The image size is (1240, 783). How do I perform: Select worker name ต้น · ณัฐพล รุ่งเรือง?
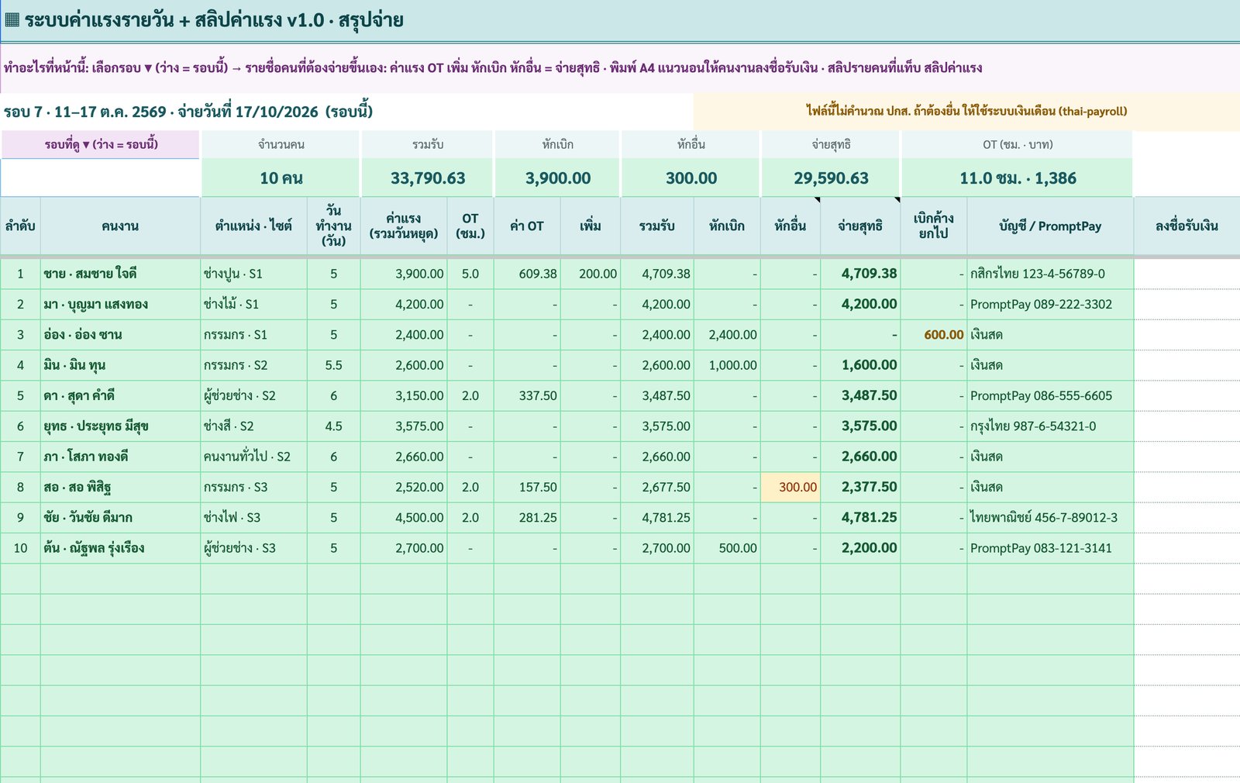point(120,547)
